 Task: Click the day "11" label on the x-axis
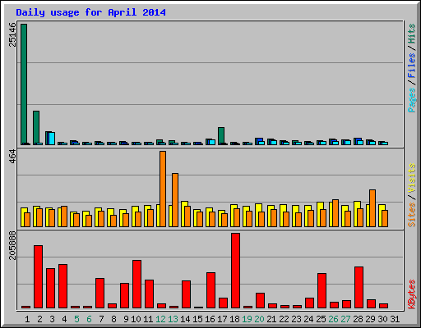148,319
